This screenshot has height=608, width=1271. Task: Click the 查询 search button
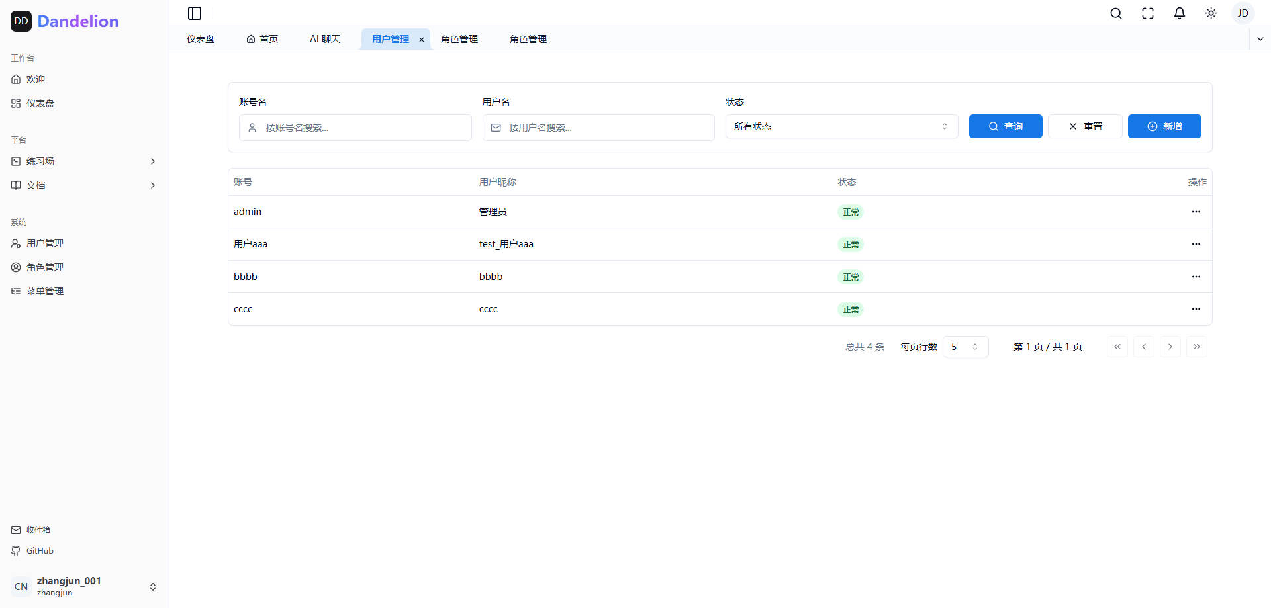[1006, 126]
